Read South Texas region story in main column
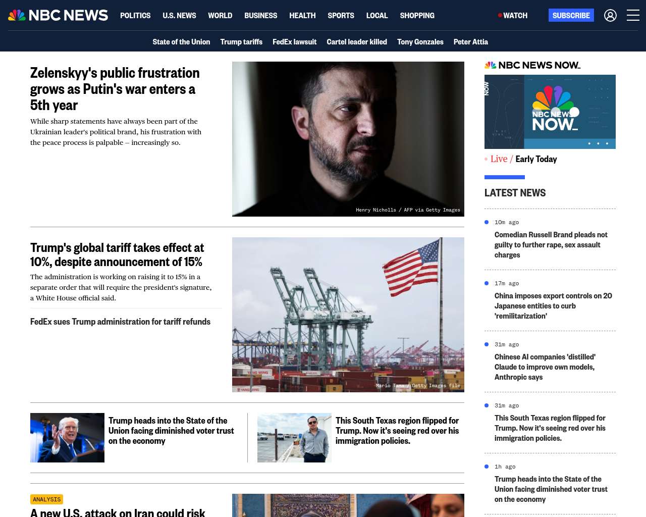 pyautogui.click(x=397, y=431)
